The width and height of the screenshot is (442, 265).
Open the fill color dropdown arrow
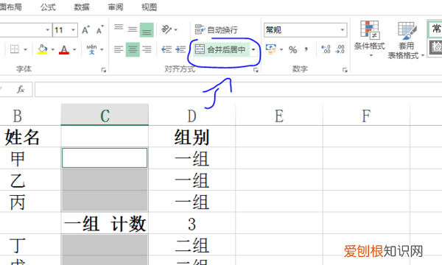click(x=53, y=50)
